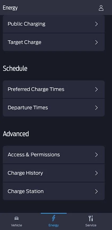Open Public Charging settings
The height and width of the screenshot is (230, 112).
[54, 24]
